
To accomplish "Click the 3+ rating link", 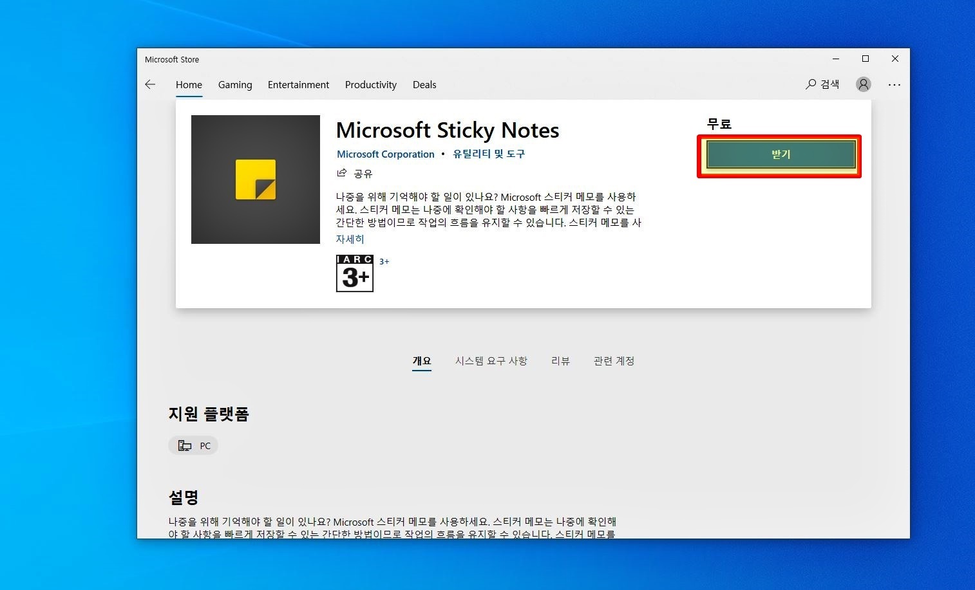I will pyautogui.click(x=384, y=261).
